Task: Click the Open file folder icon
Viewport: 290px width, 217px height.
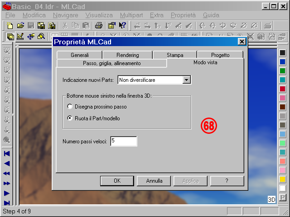Action: (20, 25)
